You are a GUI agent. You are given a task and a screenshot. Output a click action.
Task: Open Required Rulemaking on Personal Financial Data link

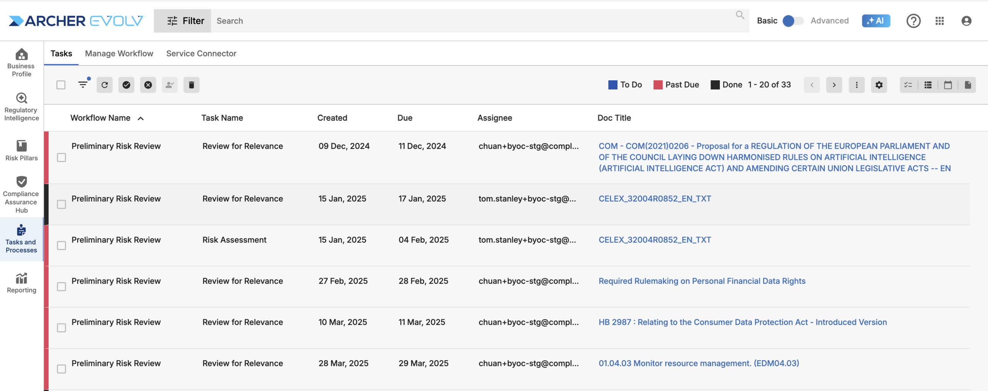pyautogui.click(x=702, y=281)
